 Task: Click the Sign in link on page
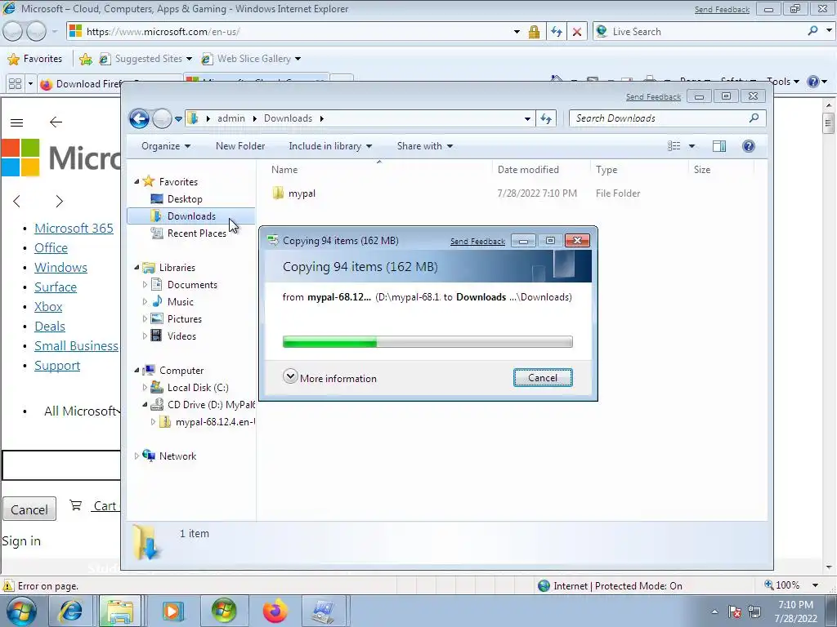point(21,541)
